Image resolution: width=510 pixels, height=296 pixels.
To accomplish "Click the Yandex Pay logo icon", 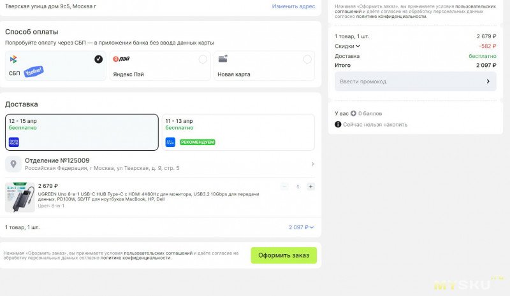I will 120,59.
